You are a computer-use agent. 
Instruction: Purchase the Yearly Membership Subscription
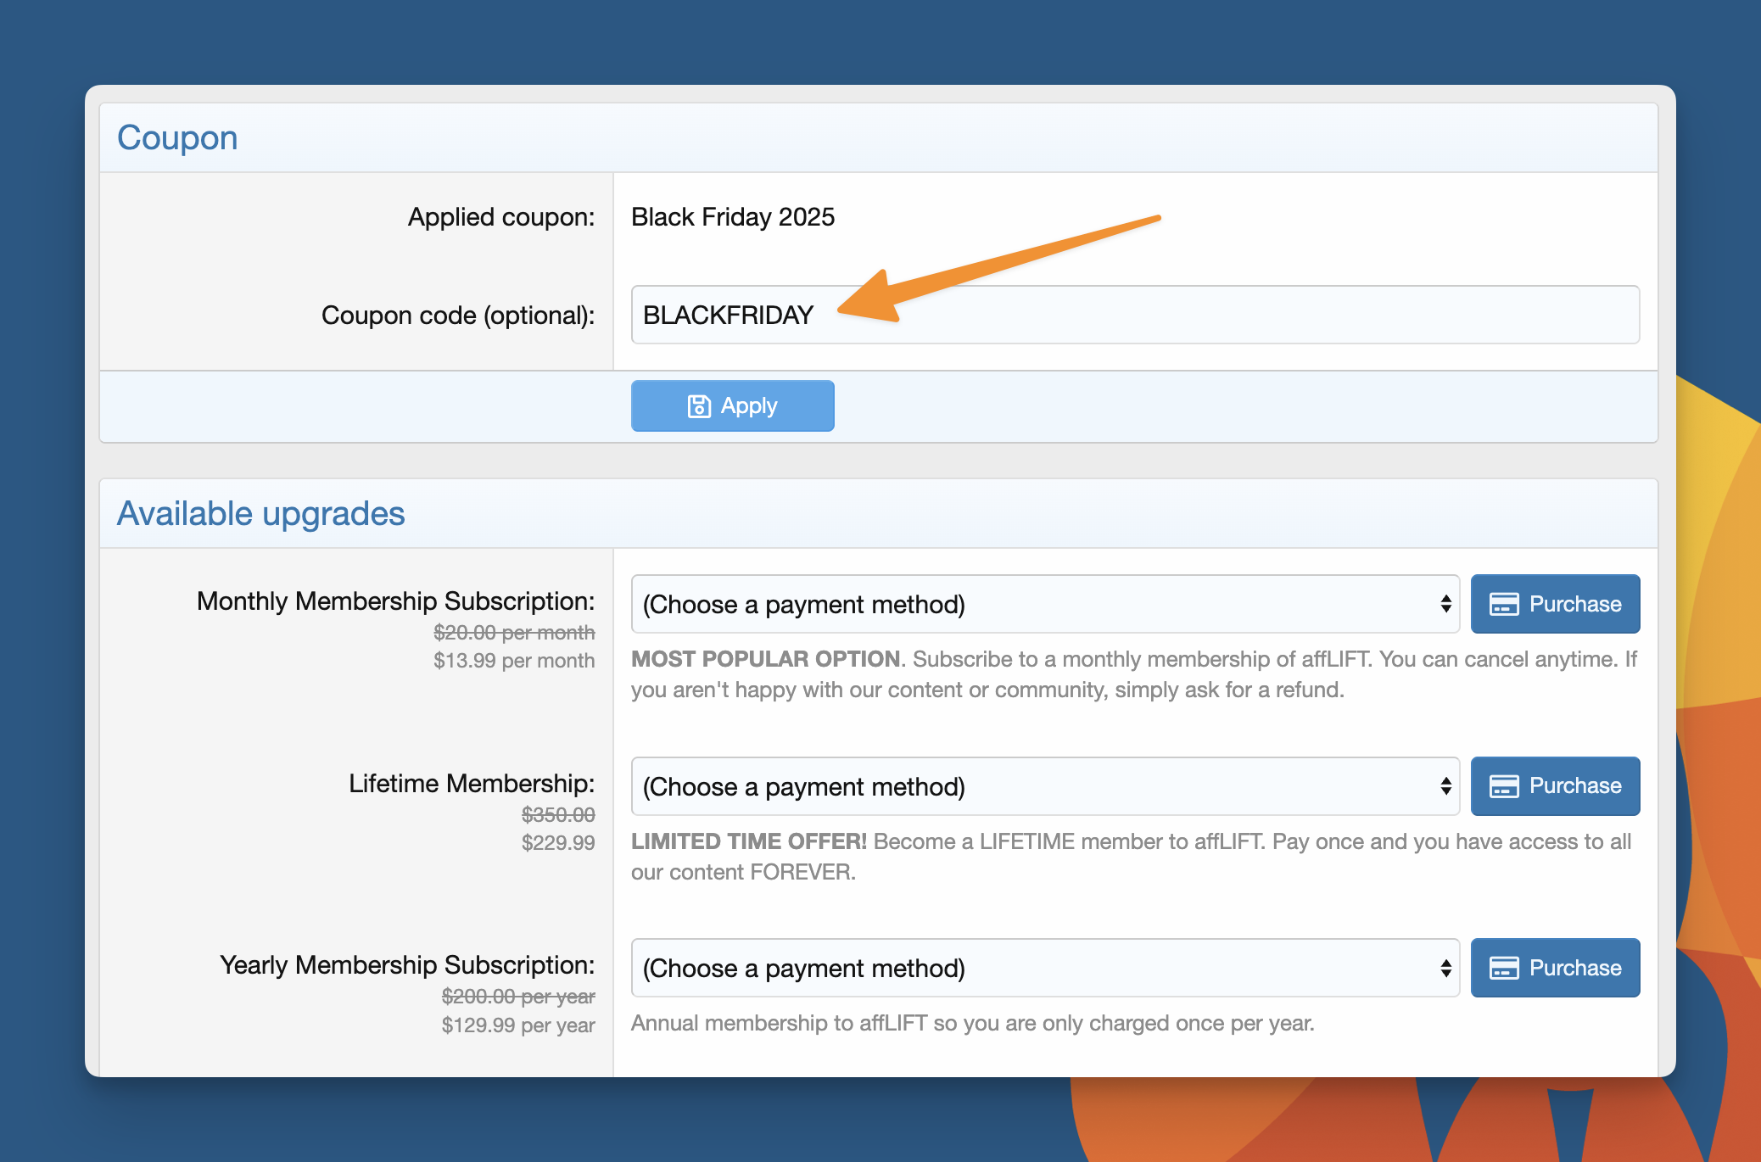[x=1555, y=968]
